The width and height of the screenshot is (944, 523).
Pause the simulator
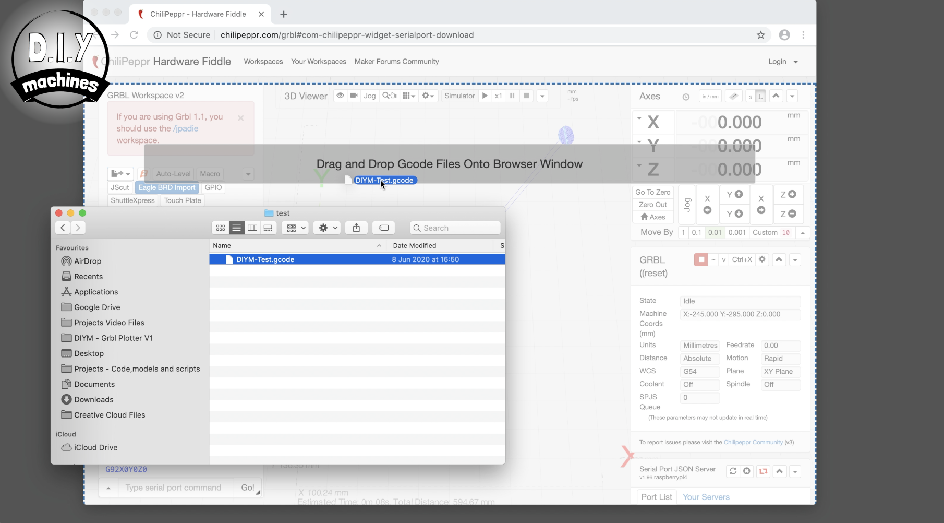click(x=512, y=96)
